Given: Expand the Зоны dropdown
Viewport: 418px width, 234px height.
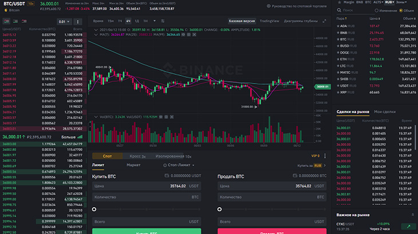Looking at the screenshot, I should coord(401,2).
